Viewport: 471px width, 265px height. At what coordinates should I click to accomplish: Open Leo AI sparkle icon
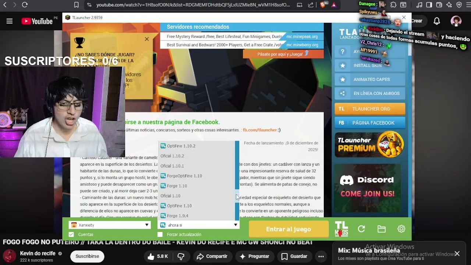449,5
